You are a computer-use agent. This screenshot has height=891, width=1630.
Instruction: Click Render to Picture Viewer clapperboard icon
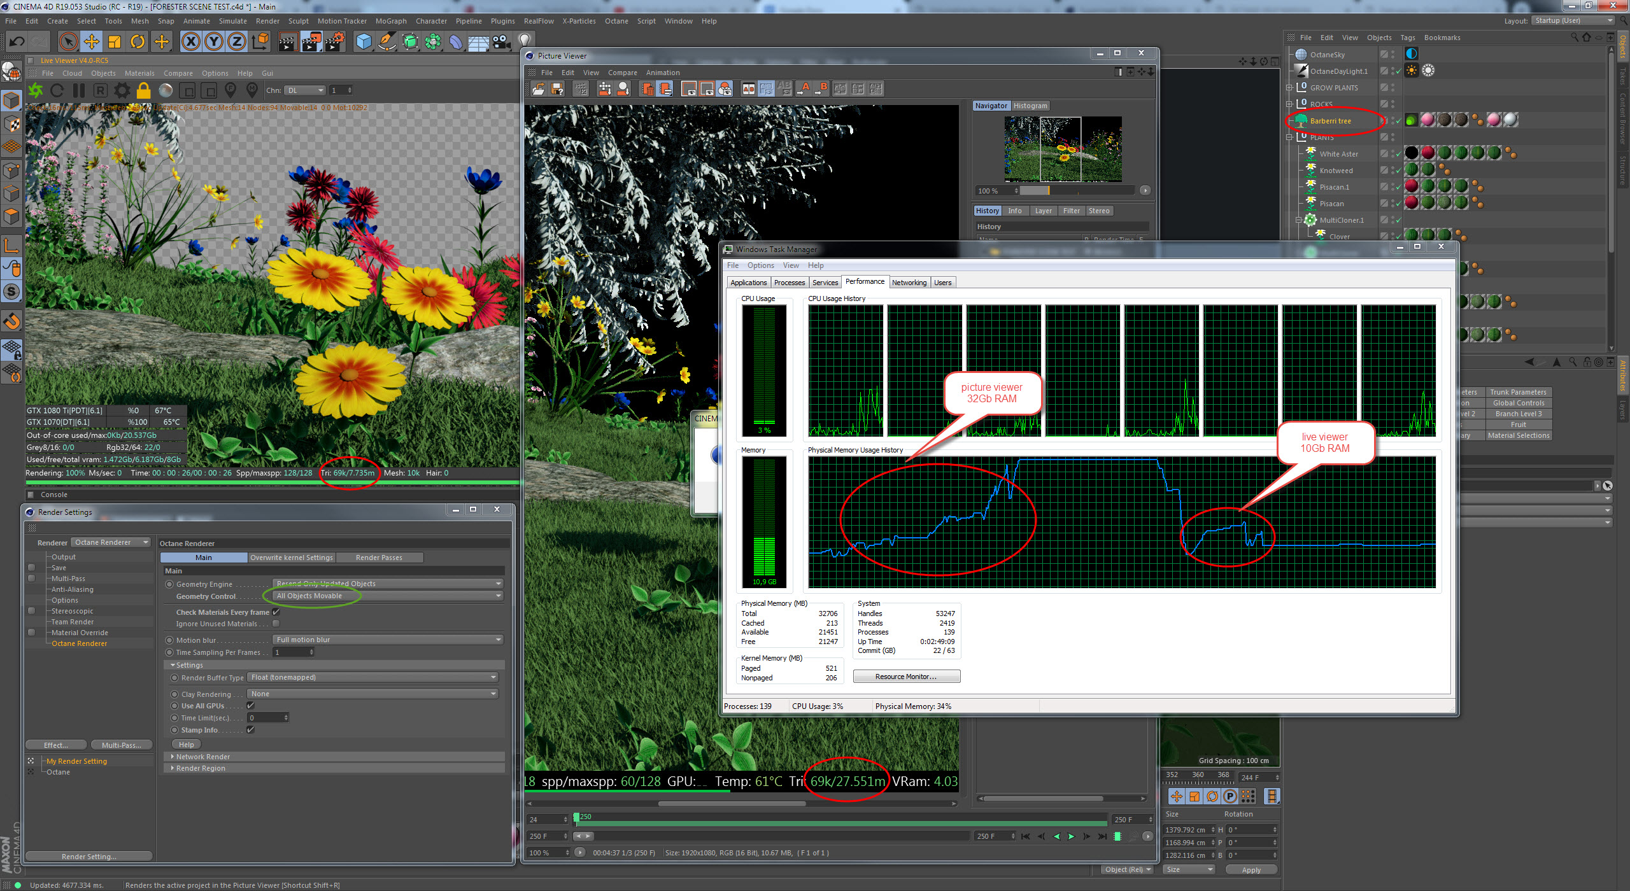coord(311,42)
